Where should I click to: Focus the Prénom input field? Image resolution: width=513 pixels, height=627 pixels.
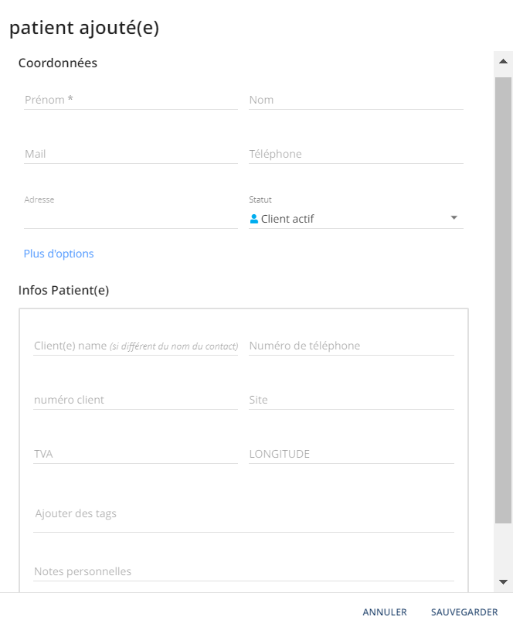pyautogui.click(x=131, y=100)
